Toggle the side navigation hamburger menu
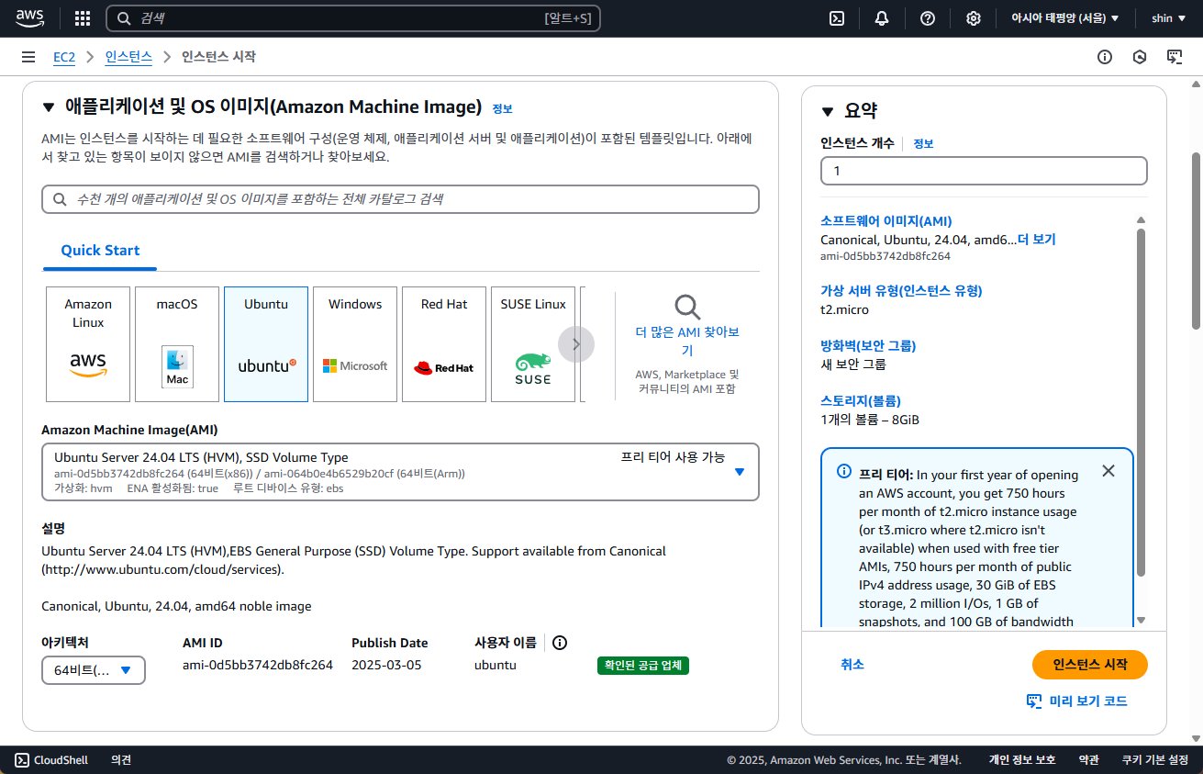 (x=28, y=57)
